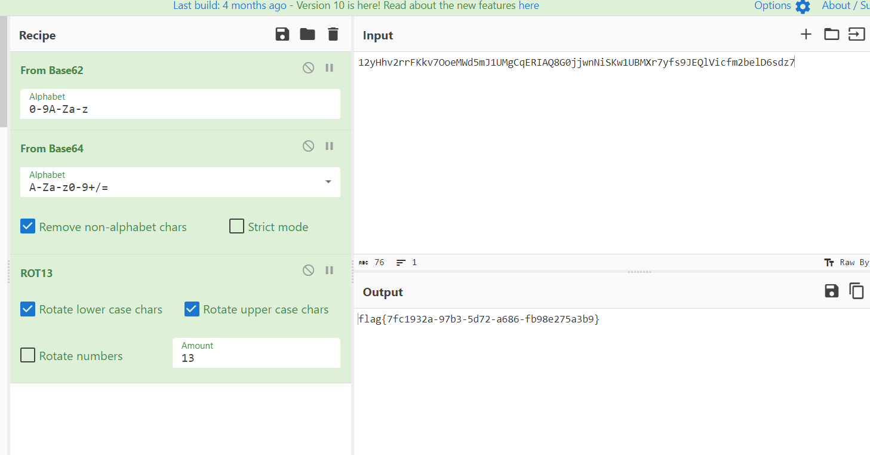Disable the From Base62 operation
Screen dimensions: 870x455
coord(308,68)
